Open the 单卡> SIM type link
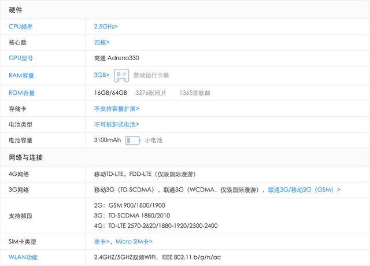This screenshot has width=370, height=266. point(102,242)
